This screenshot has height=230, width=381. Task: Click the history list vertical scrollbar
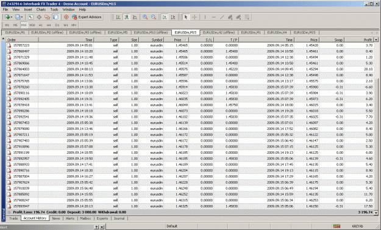click(376, 126)
